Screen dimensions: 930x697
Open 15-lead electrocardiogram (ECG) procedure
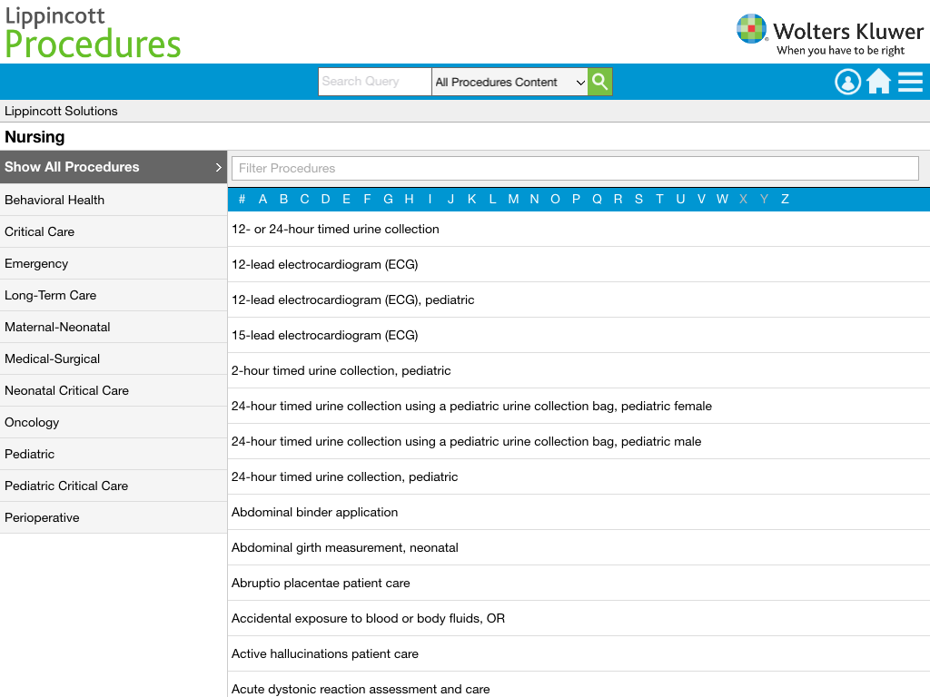click(x=579, y=336)
